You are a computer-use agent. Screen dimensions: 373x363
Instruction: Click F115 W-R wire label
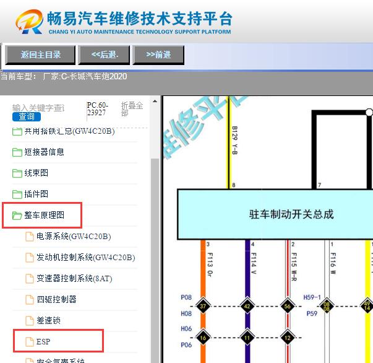point(294,267)
